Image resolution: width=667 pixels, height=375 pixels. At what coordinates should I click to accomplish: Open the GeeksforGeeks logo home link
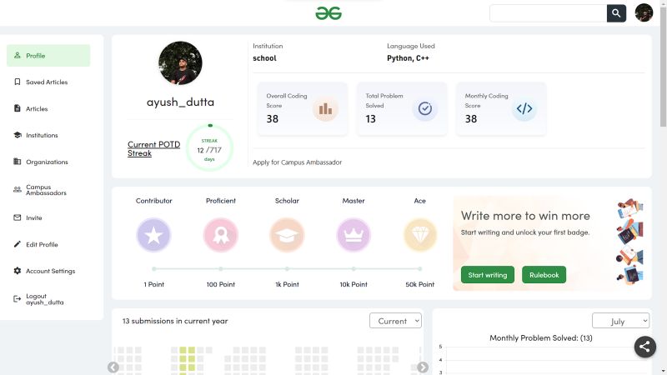click(328, 13)
